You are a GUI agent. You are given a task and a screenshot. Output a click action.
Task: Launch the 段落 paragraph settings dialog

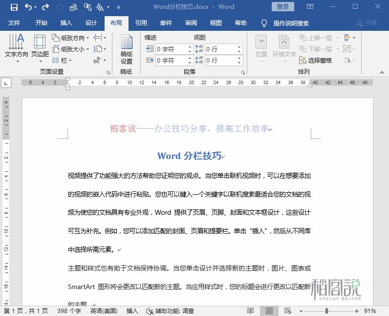point(243,72)
